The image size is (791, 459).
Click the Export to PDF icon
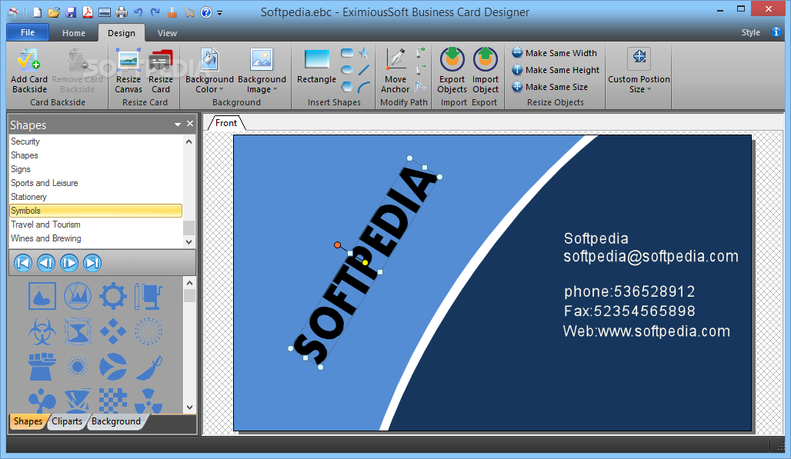click(x=88, y=12)
